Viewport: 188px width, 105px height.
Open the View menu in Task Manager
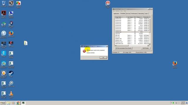coord(122,11)
